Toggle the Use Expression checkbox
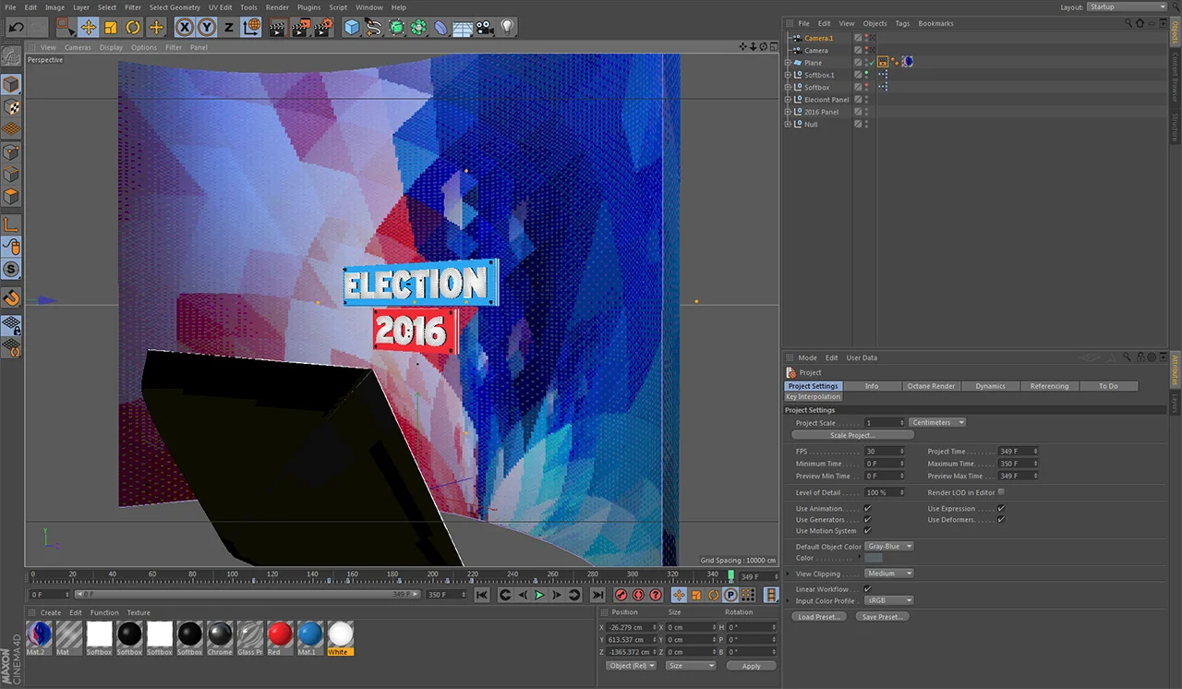Image resolution: width=1182 pixels, height=689 pixels. (1001, 509)
